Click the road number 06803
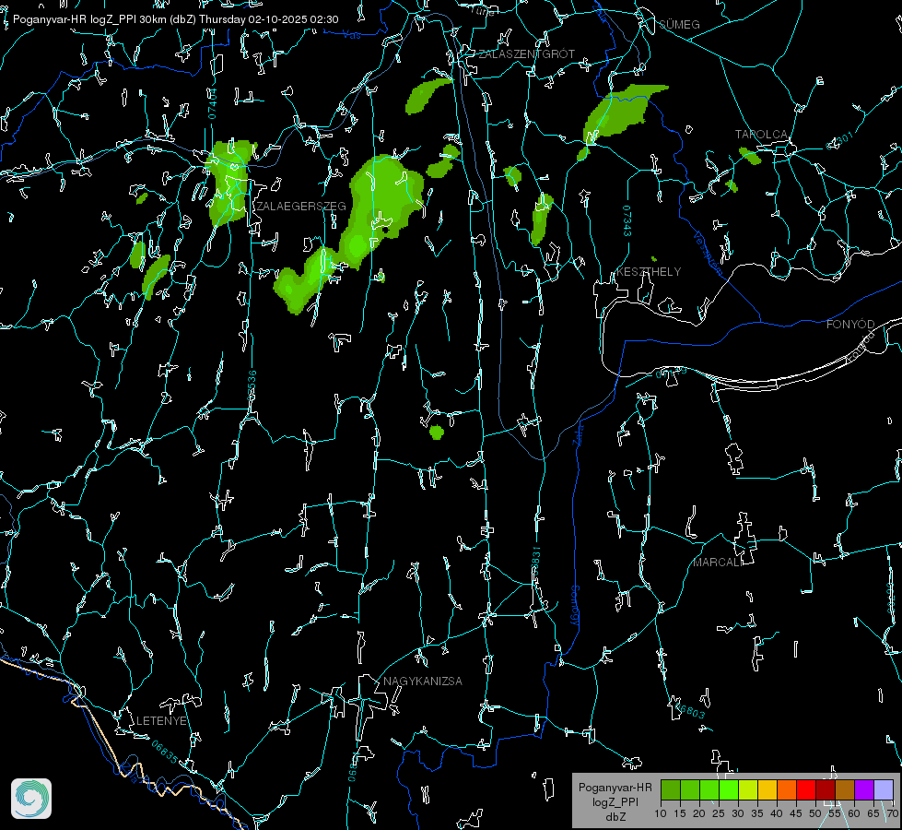 point(690,709)
